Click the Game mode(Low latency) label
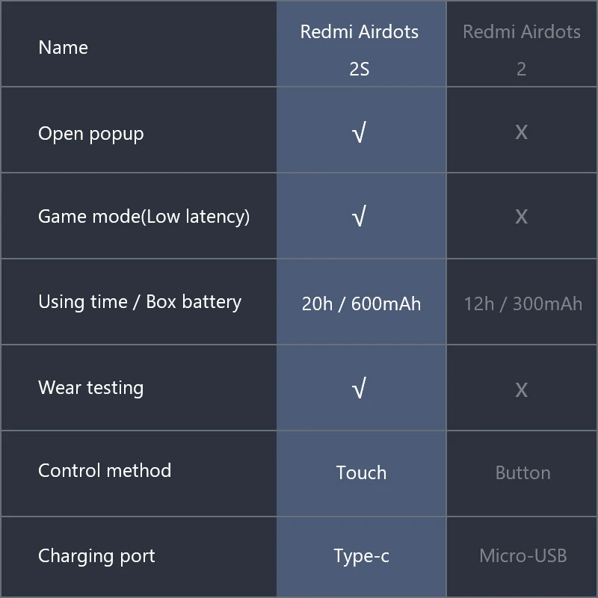598x598 pixels. (144, 217)
